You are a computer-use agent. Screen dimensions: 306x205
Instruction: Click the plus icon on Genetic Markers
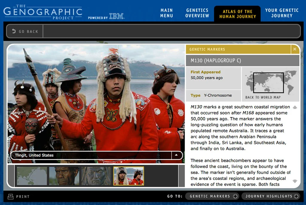coord(235,196)
